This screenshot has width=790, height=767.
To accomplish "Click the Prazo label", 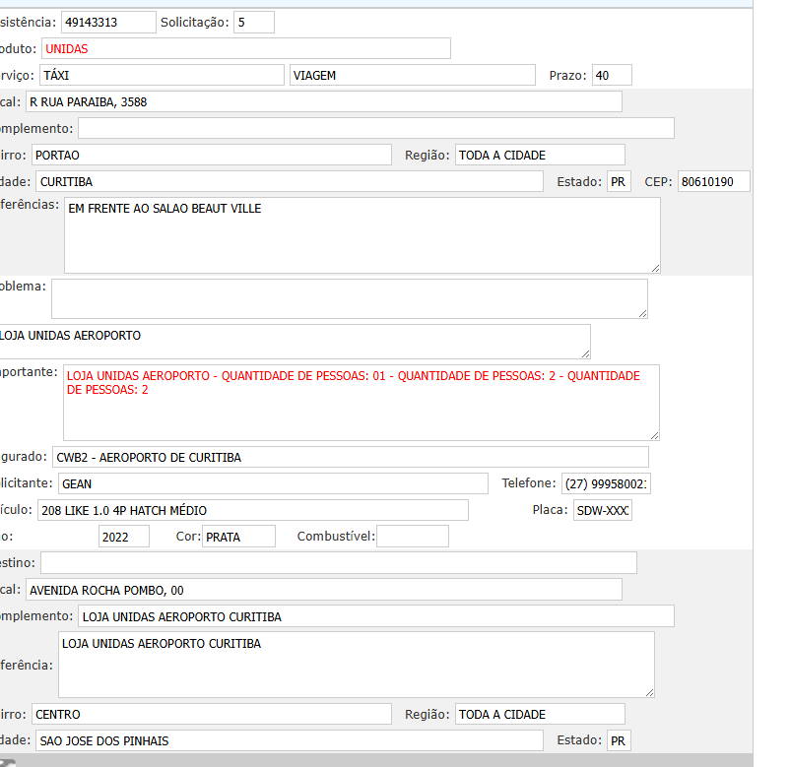I will click(x=567, y=76).
